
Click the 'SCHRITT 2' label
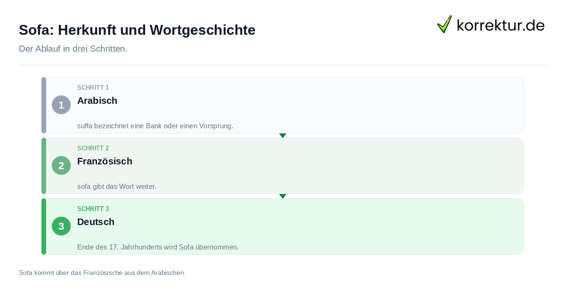pos(93,148)
